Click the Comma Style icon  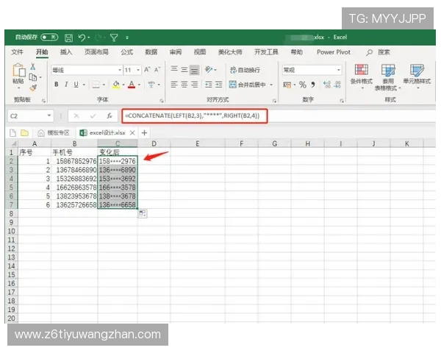click(313, 84)
